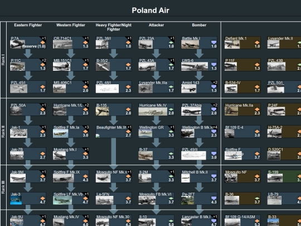Open the Mustang Mk.I aircraft photo

coord(59,156)
